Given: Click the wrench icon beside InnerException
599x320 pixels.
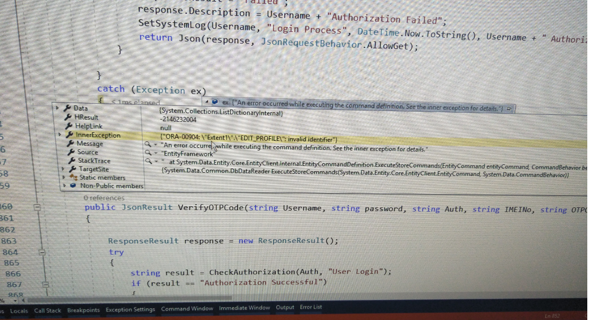Looking at the screenshot, I should (70, 134).
